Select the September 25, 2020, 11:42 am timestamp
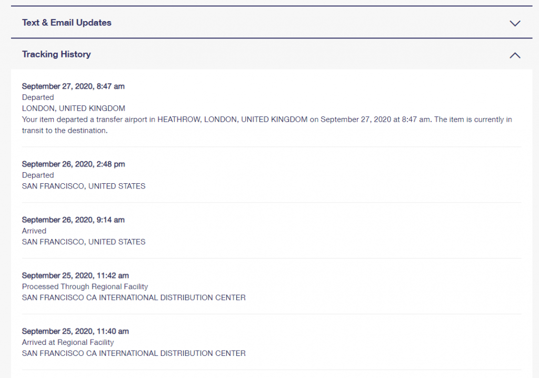 75,275
